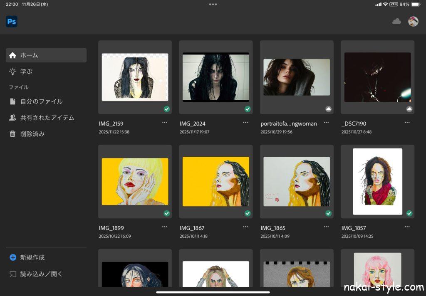Image resolution: width=426 pixels, height=296 pixels.
Task: Click the Photoshop Ps logo icon
Action: click(x=12, y=22)
